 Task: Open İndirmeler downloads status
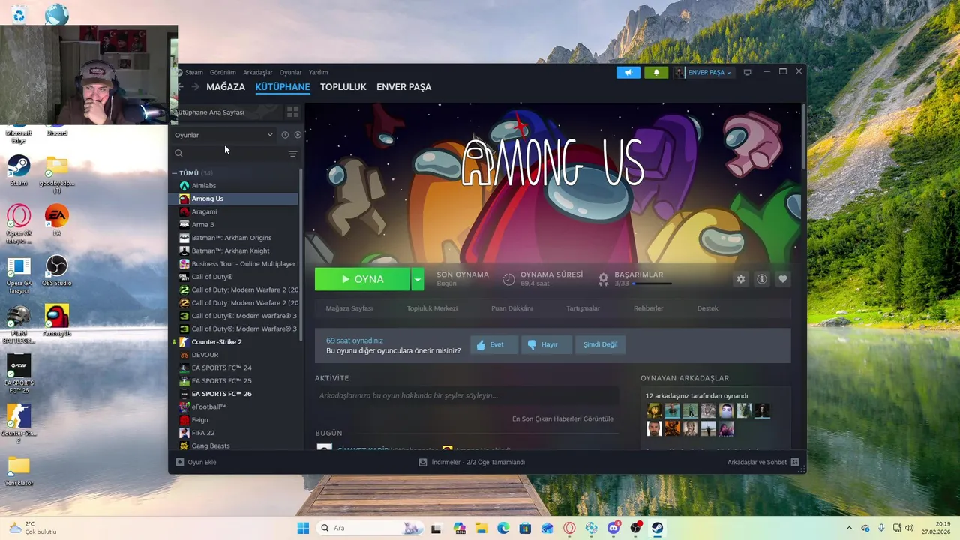472,462
